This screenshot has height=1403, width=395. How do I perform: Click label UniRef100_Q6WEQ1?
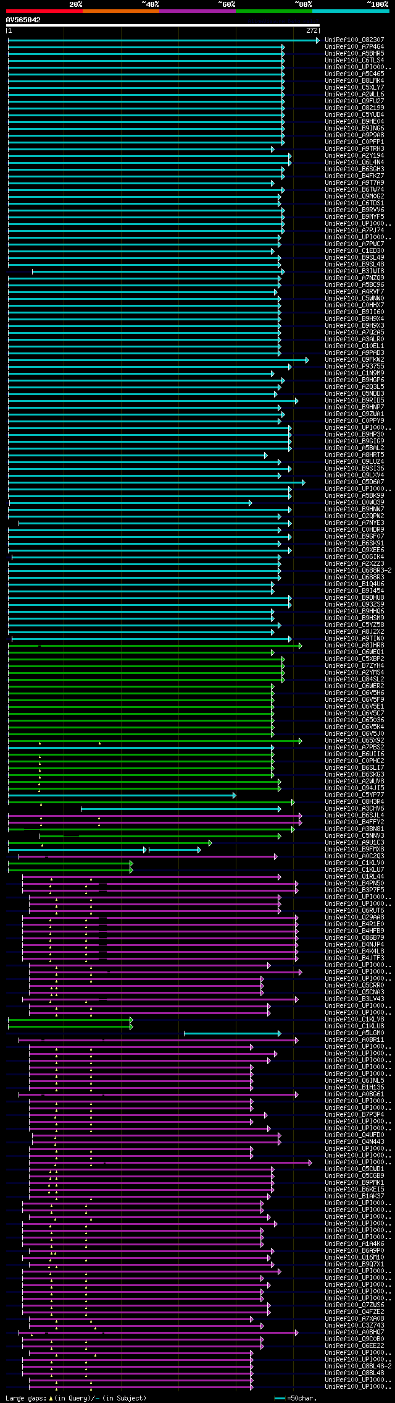point(354,652)
